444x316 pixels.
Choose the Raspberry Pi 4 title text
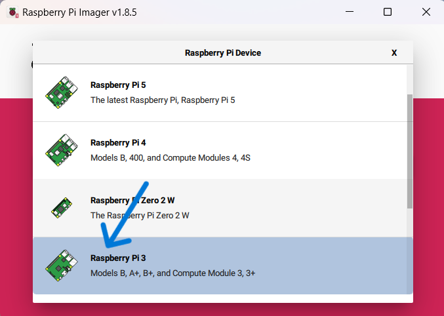tap(118, 143)
